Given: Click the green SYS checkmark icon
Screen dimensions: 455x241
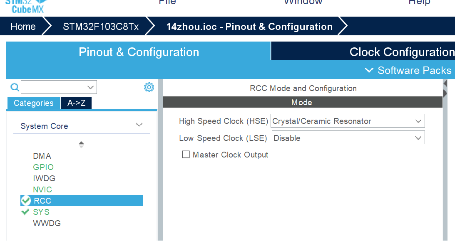Looking at the screenshot, I should click(x=25, y=212).
